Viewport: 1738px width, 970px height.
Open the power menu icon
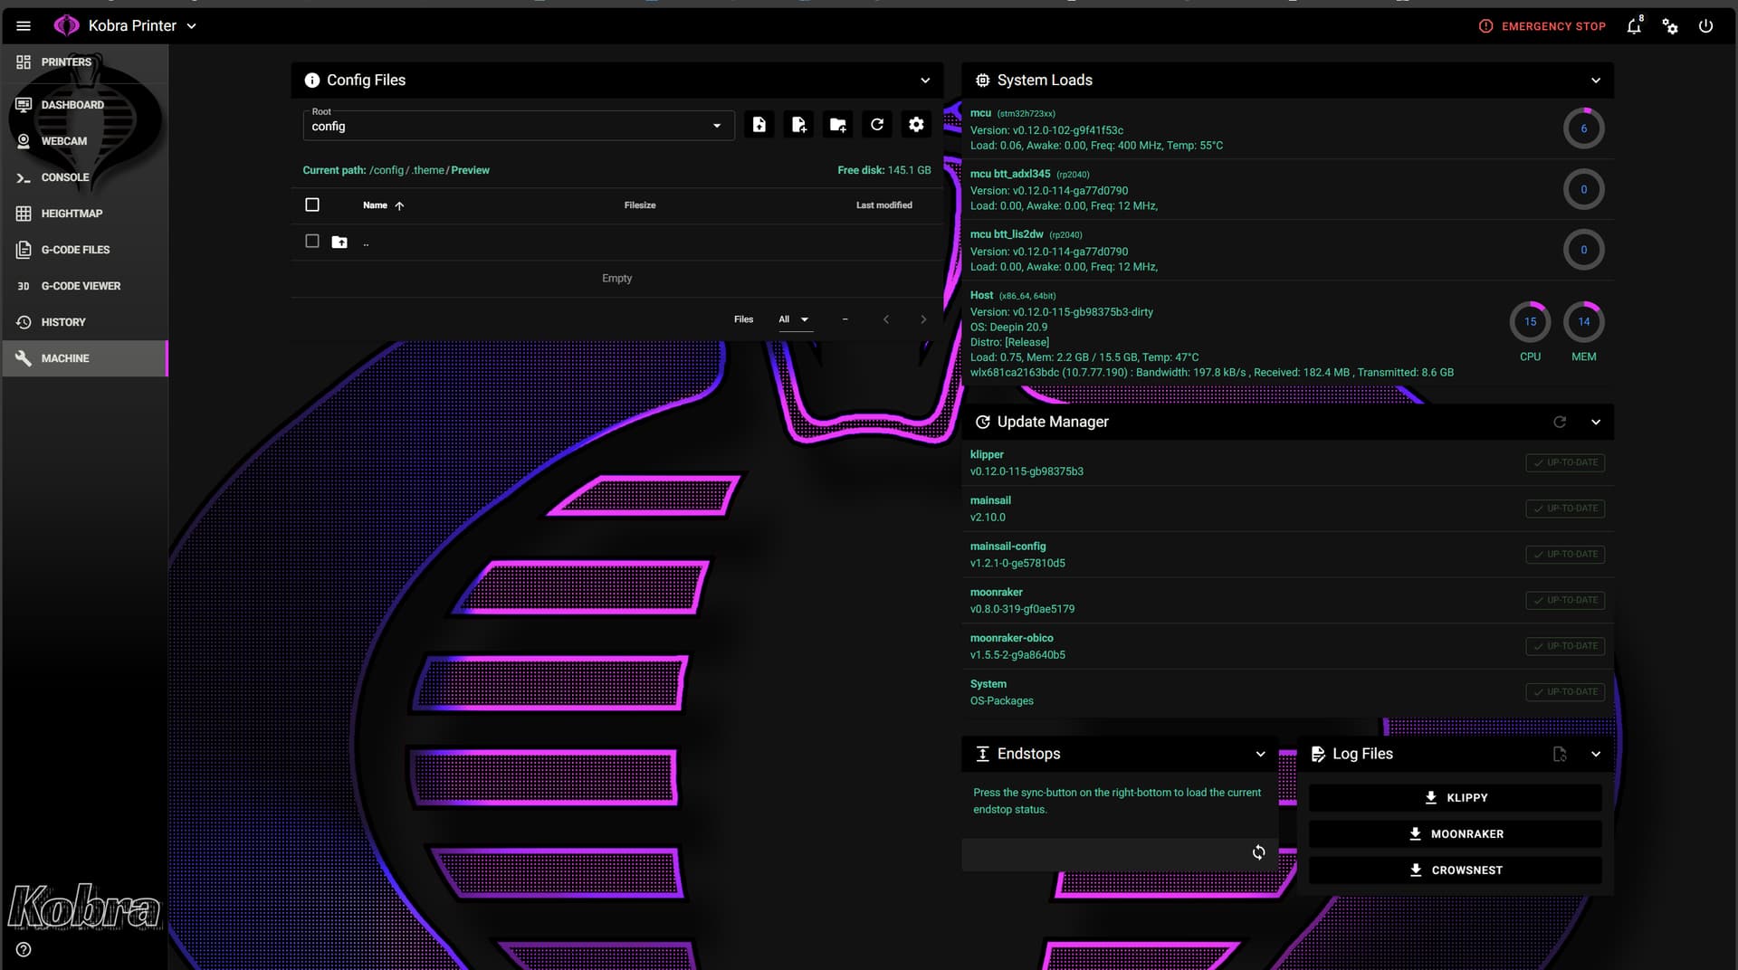pos(1705,26)
